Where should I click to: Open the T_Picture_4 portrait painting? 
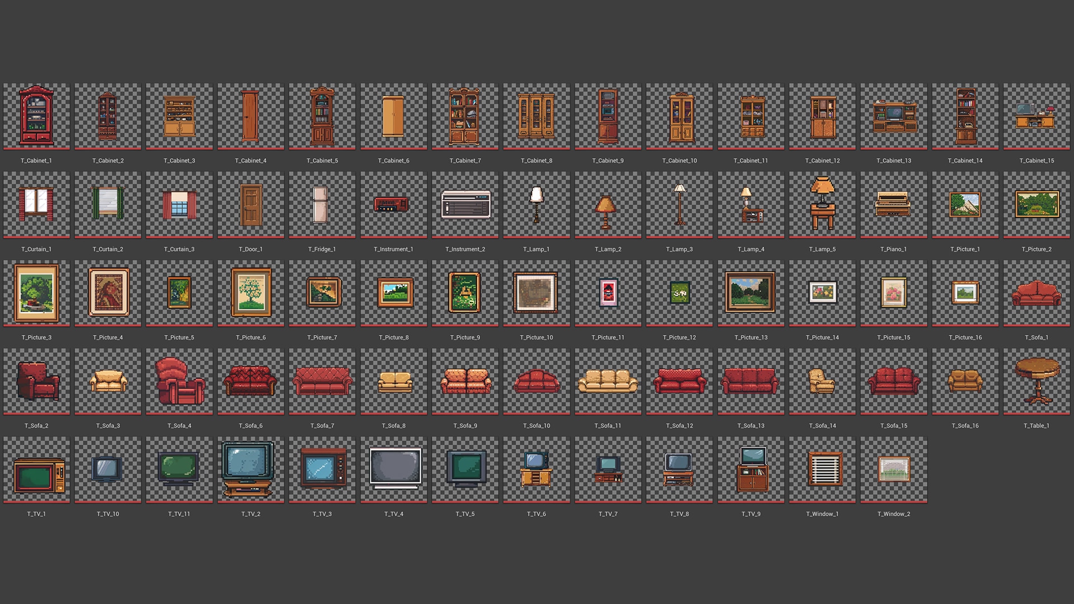click(x=107, y=292)
